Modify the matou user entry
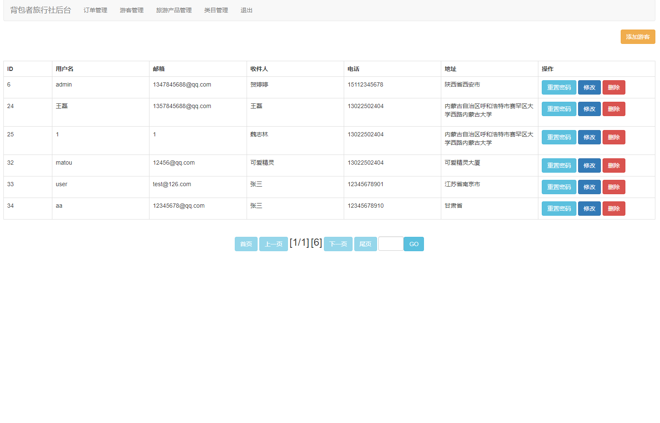The width and height of the screenshot is (660, 423). coord(589,165)
